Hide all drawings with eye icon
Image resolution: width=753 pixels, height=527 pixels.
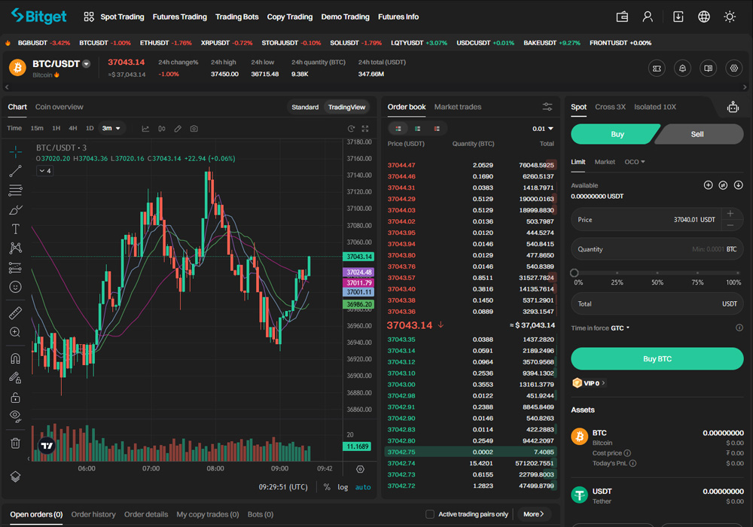pos(15,416)
